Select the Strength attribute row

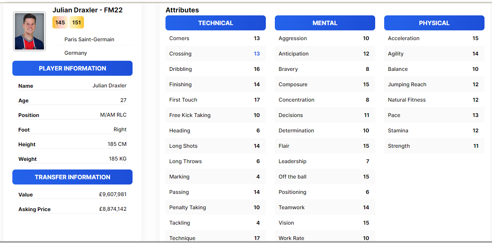tap(434, 146)
